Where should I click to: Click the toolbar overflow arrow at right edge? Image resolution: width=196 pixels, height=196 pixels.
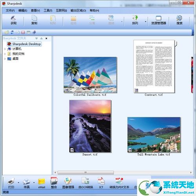click(x=193, y=34)
